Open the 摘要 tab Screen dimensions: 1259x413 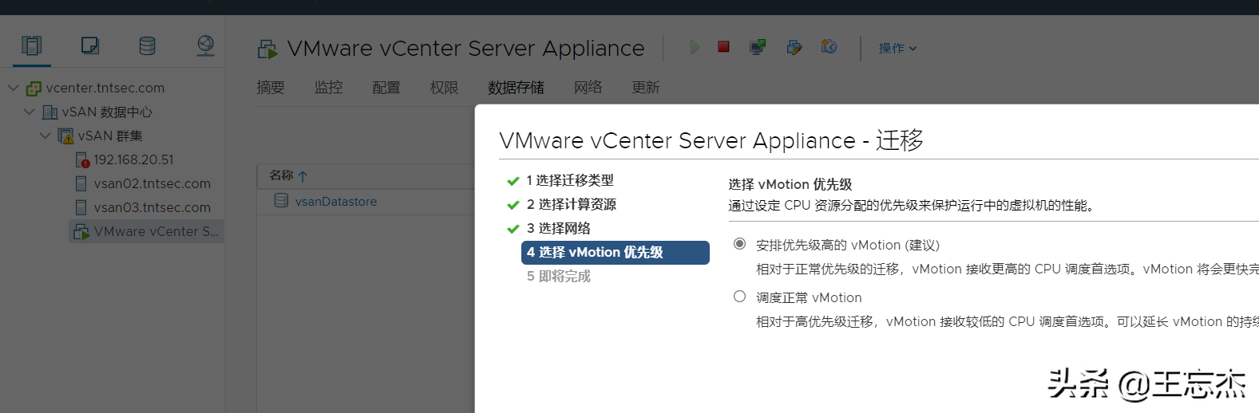coord(271,87)
